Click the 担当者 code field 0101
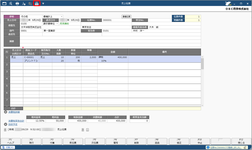The height and width of the screenshot is (150, 252). pyautogui.click(x=116, y=31)
